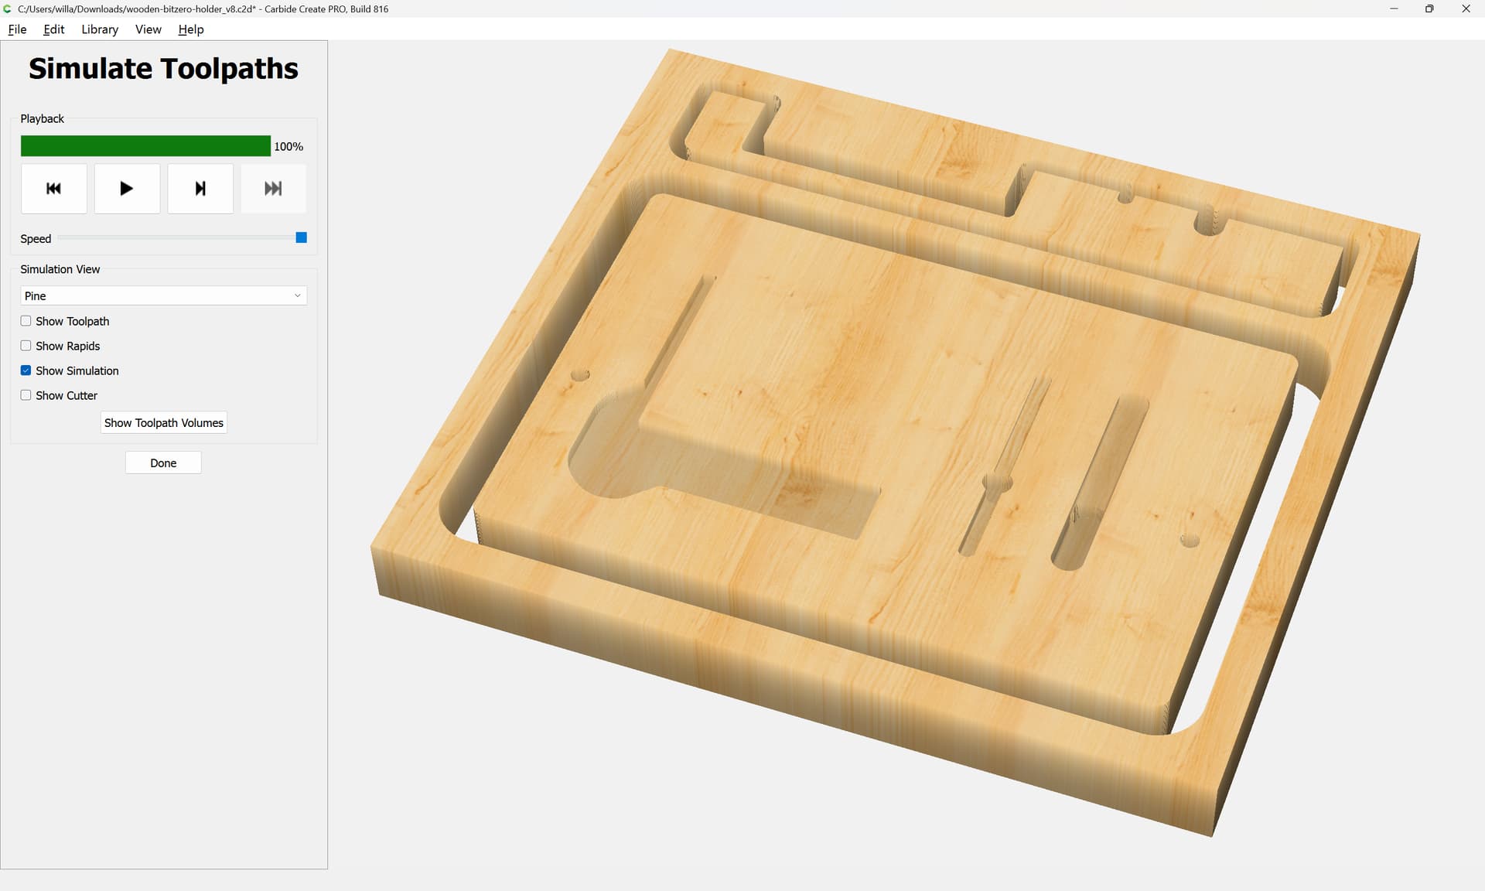1485x891 pixels.
Task: Click the Done button
Action: [163, 463]
